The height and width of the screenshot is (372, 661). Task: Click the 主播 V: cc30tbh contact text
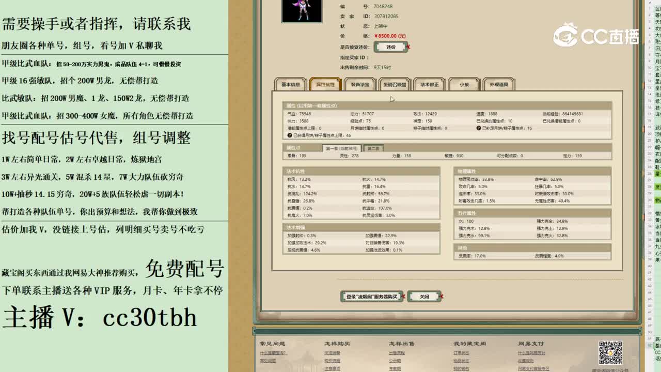coord(100,317)
